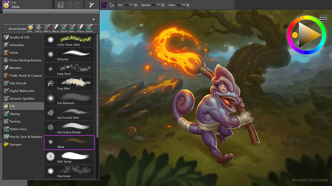Enable freehand strokes mode
Viewport: 332px width, 186px height.
click(x=104, y=5)
